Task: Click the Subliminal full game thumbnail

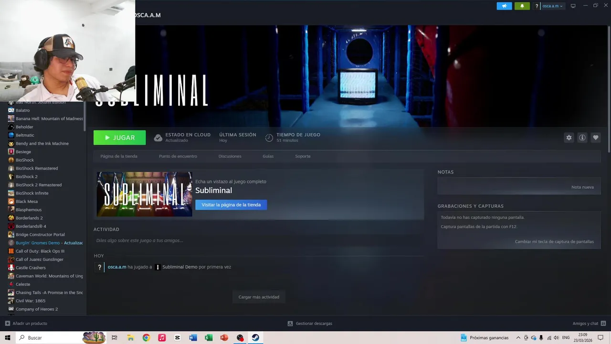Action: [x=145, y=194]
